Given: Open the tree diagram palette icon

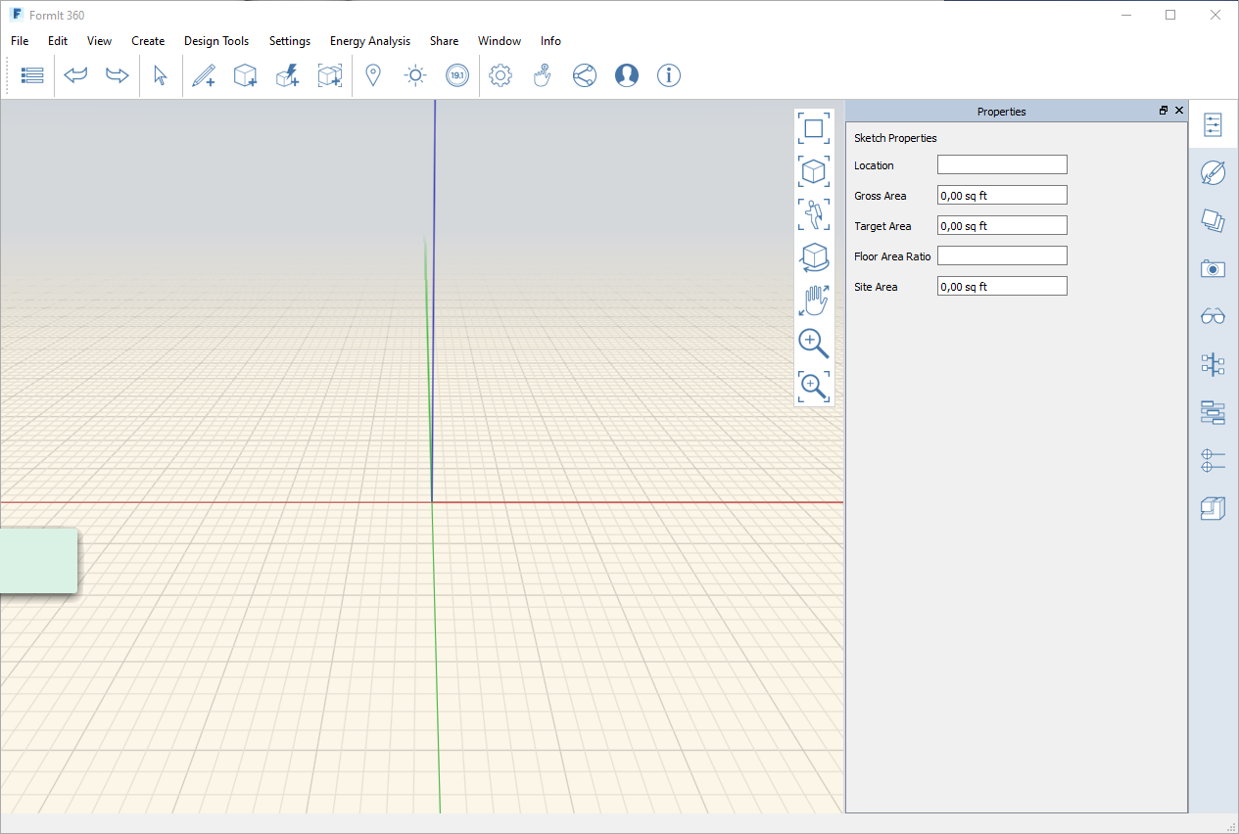Looking at the screenshot, I should click(x=1214, y=364).
